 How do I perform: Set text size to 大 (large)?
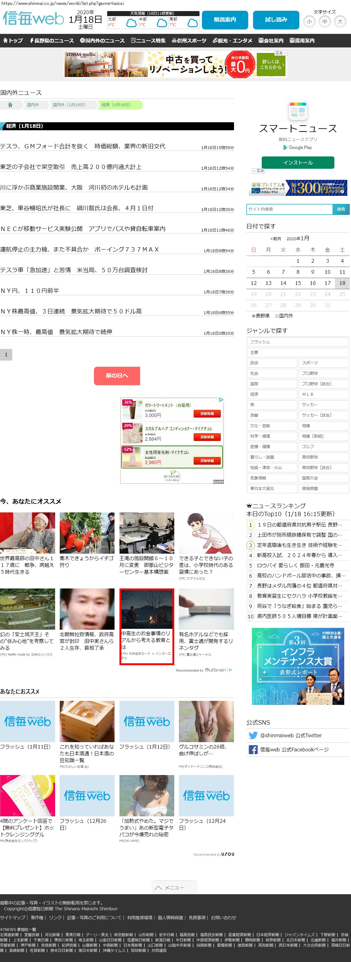click(x=340, y=22)
